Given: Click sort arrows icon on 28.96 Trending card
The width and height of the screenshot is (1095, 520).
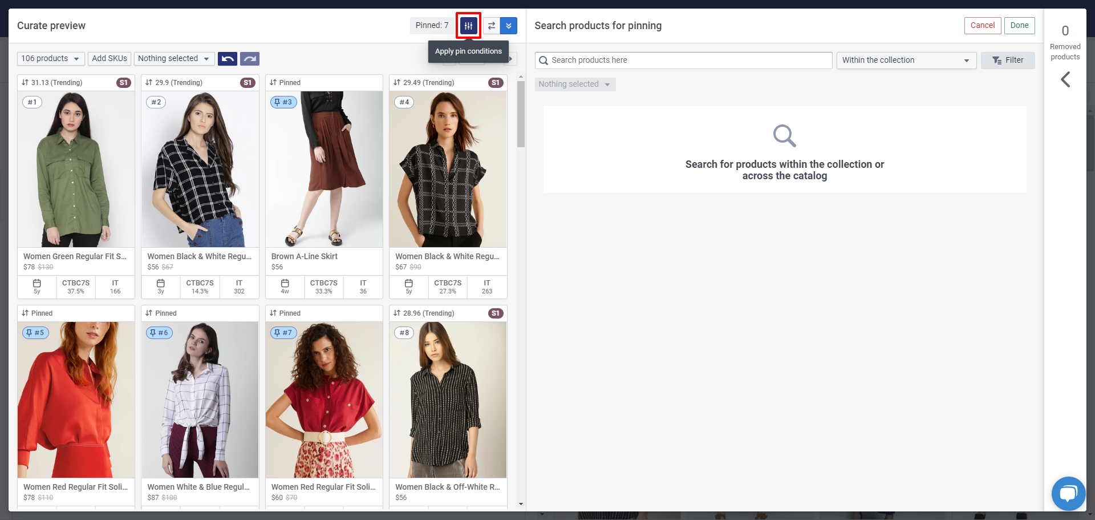Looking at the screenshot, I should point(397,313).
